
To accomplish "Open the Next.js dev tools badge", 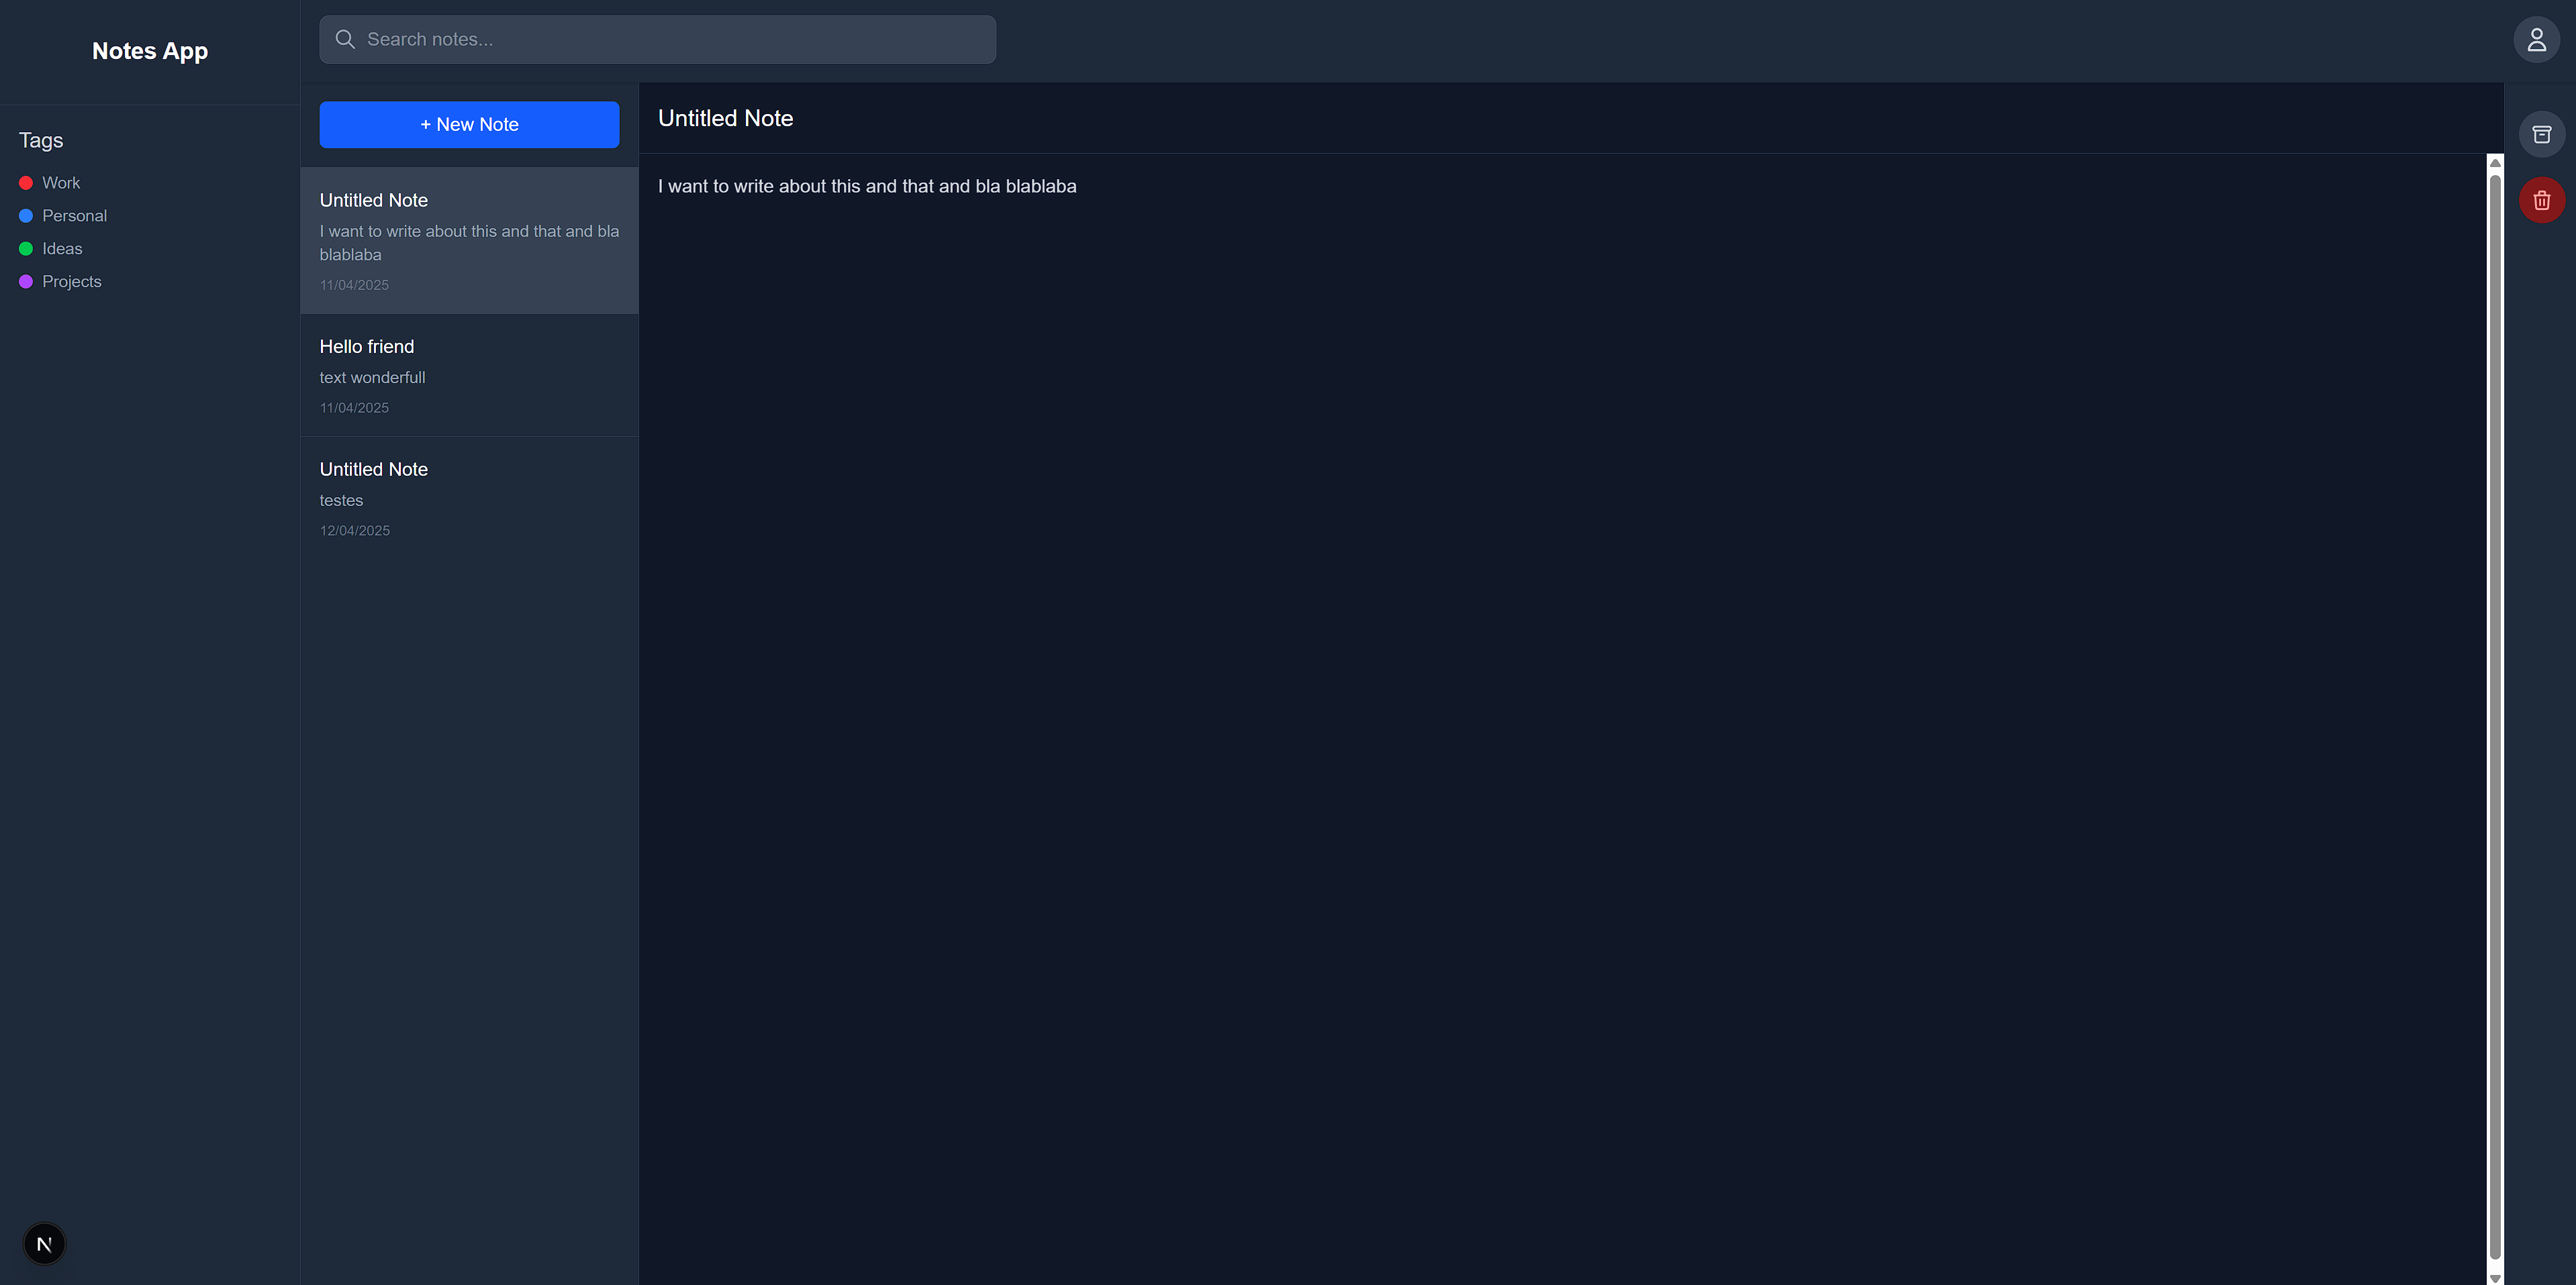I will point(44,1243).
